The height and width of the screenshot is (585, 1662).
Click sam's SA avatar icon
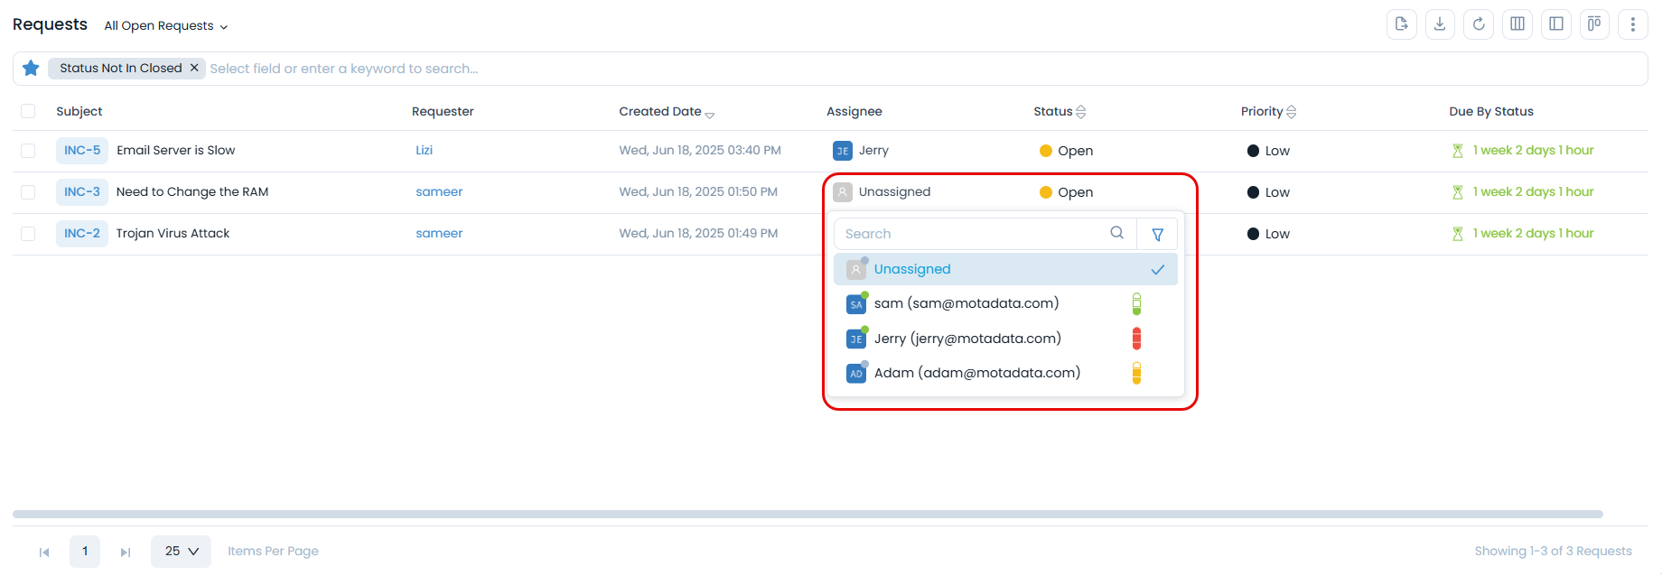[856, 304]
